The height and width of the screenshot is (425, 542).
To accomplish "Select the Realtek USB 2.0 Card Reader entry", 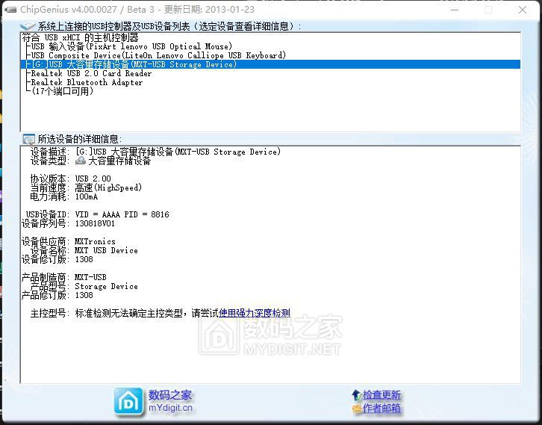I will 91,73.
